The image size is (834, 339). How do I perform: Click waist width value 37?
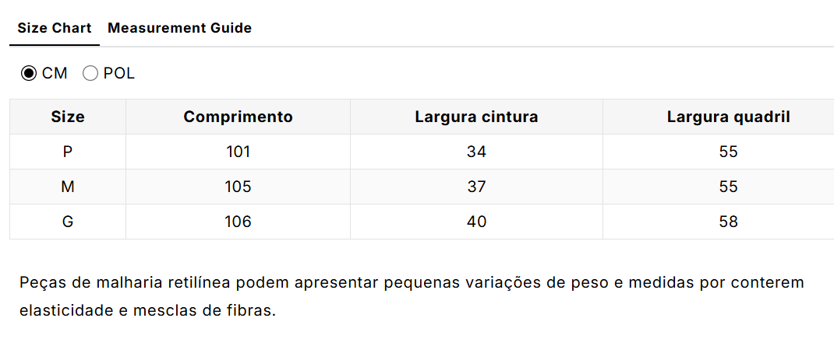pyautogui.click(x=476, y=187)
